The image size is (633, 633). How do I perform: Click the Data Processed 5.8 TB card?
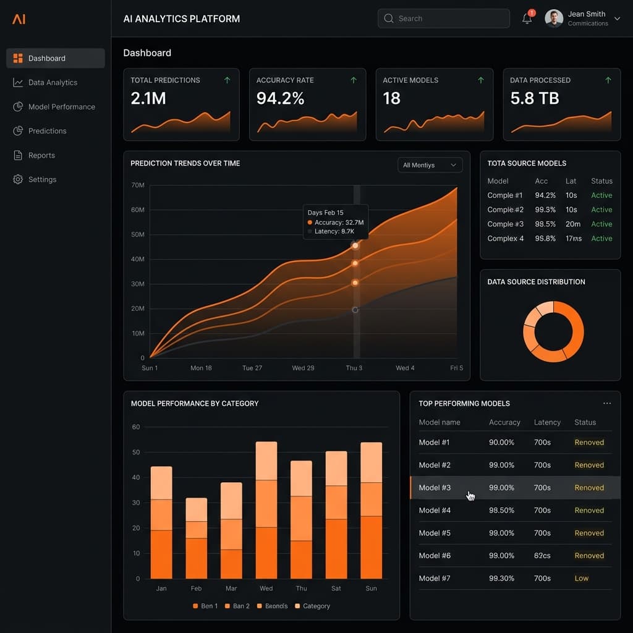pyautogui.click(x=561, y=104)
